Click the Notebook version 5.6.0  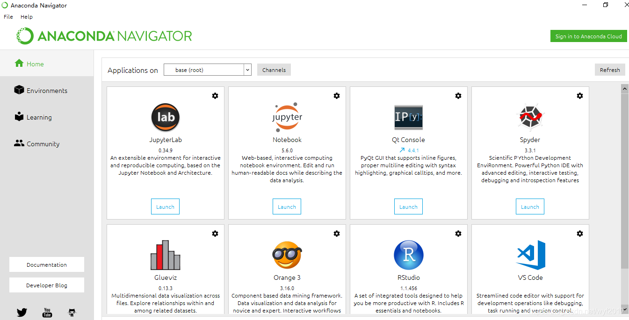click(x=287, y=150)
